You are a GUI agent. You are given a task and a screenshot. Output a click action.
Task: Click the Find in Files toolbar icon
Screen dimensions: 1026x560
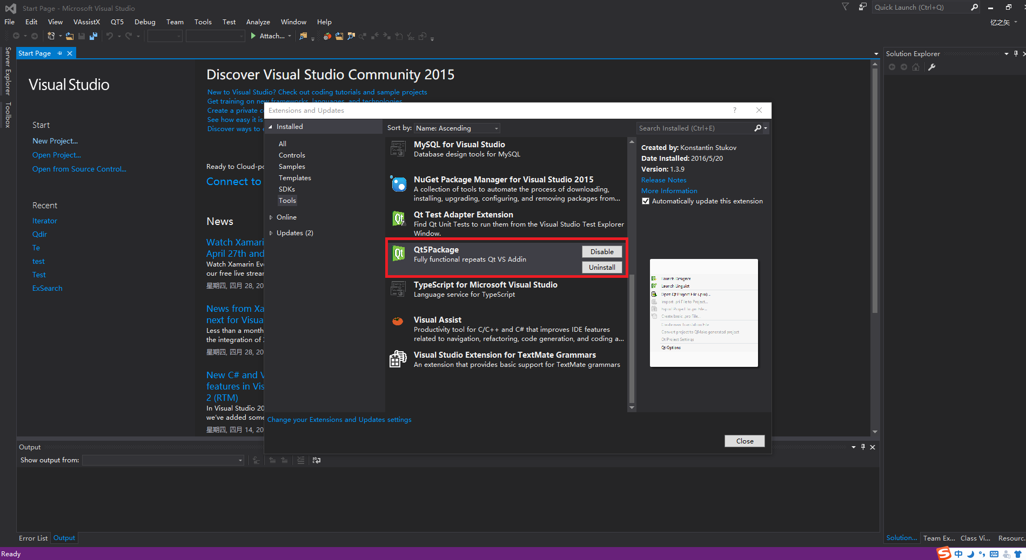coord(303,36)
